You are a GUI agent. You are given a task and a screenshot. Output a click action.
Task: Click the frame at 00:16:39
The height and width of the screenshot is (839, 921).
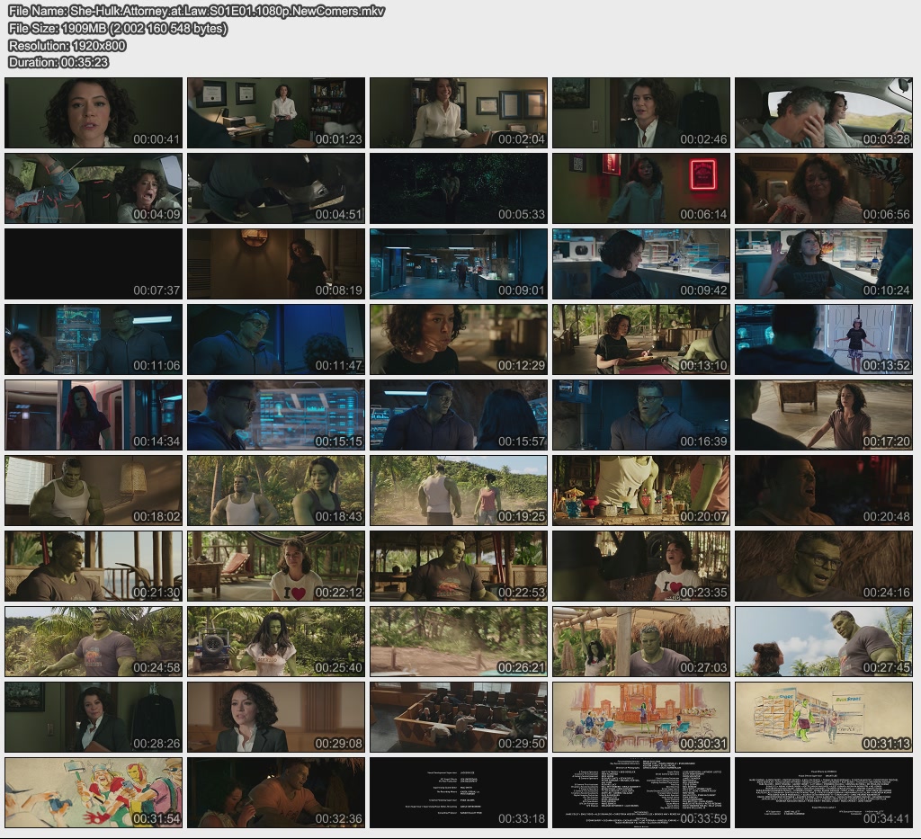click(x=641, y=415)
